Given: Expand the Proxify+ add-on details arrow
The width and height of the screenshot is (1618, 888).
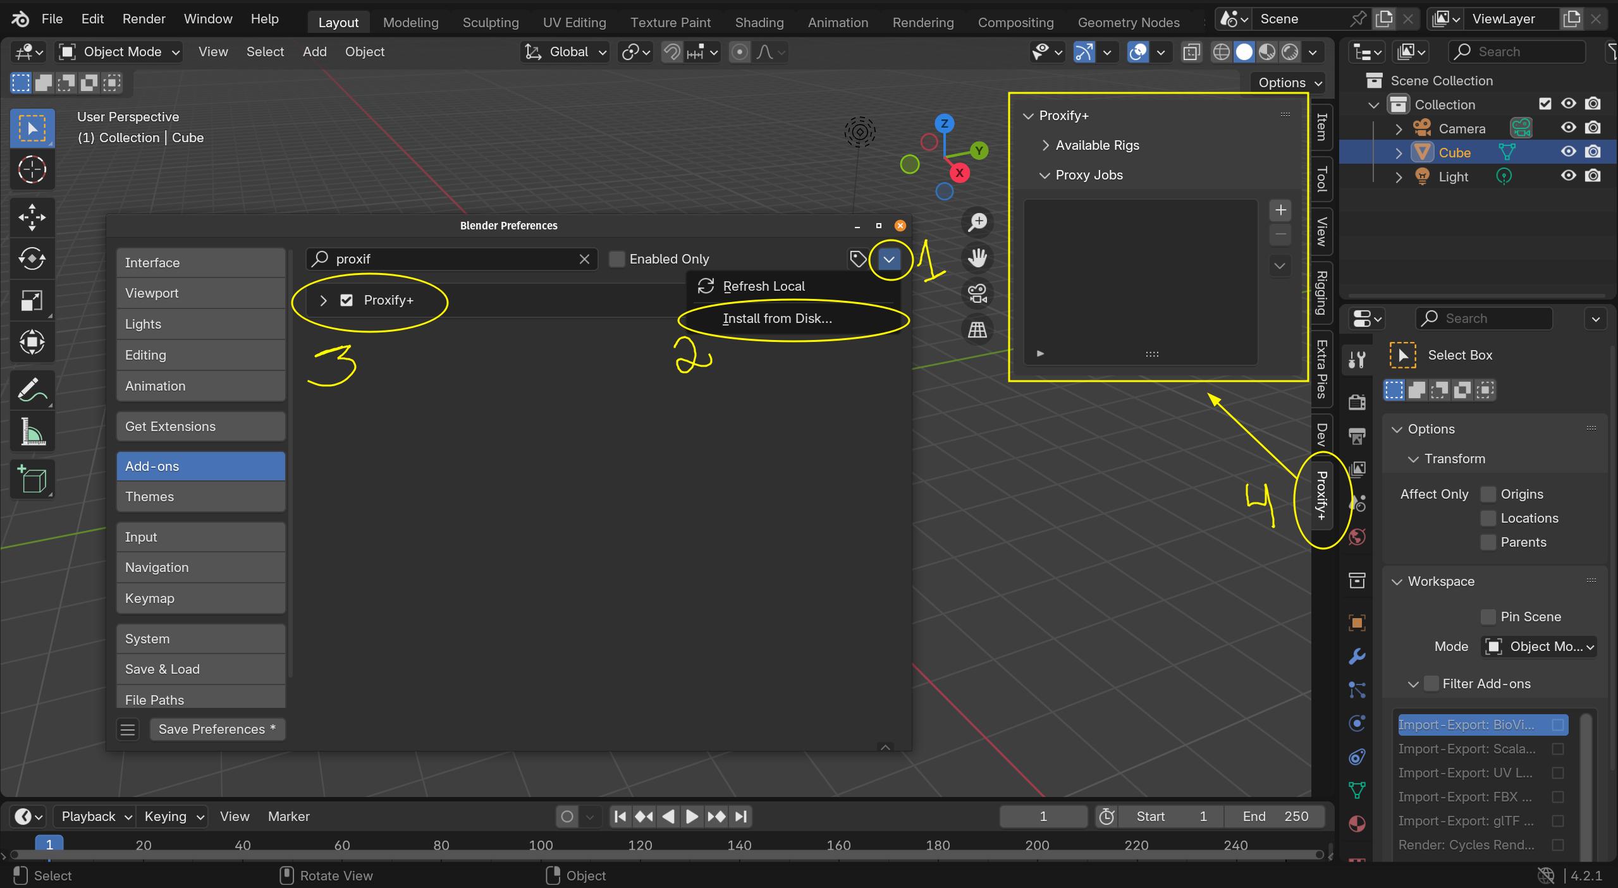Looking at the screenshot, I should (x=323, y=300).
